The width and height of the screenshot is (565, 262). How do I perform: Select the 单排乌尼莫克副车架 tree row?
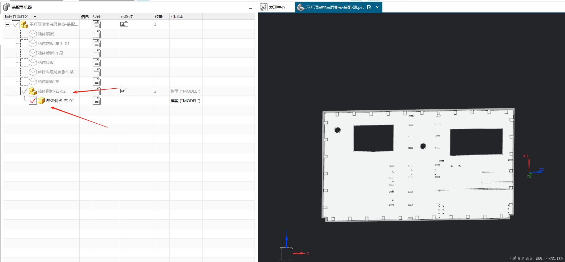click(56, 72)
